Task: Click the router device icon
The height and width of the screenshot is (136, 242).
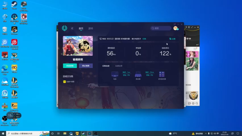Action: (x=138, y=74)
